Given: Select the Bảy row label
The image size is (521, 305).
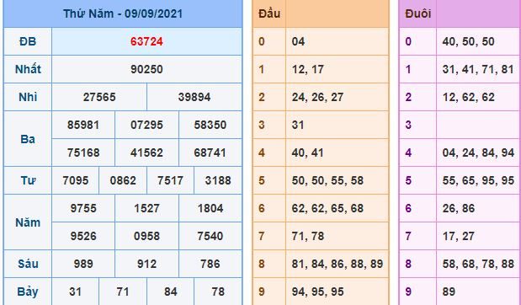Looking at the screenshot, I should coord(28,292).
